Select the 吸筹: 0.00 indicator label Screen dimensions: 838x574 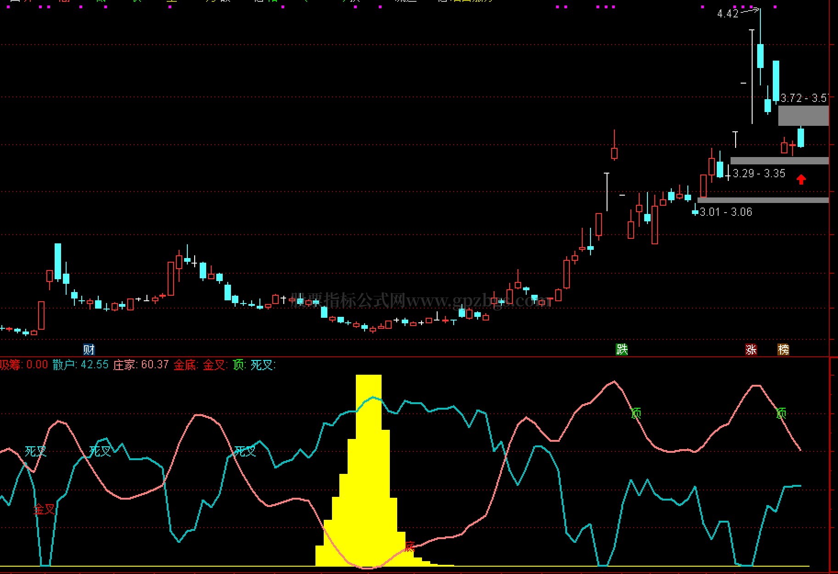[24, 365]
